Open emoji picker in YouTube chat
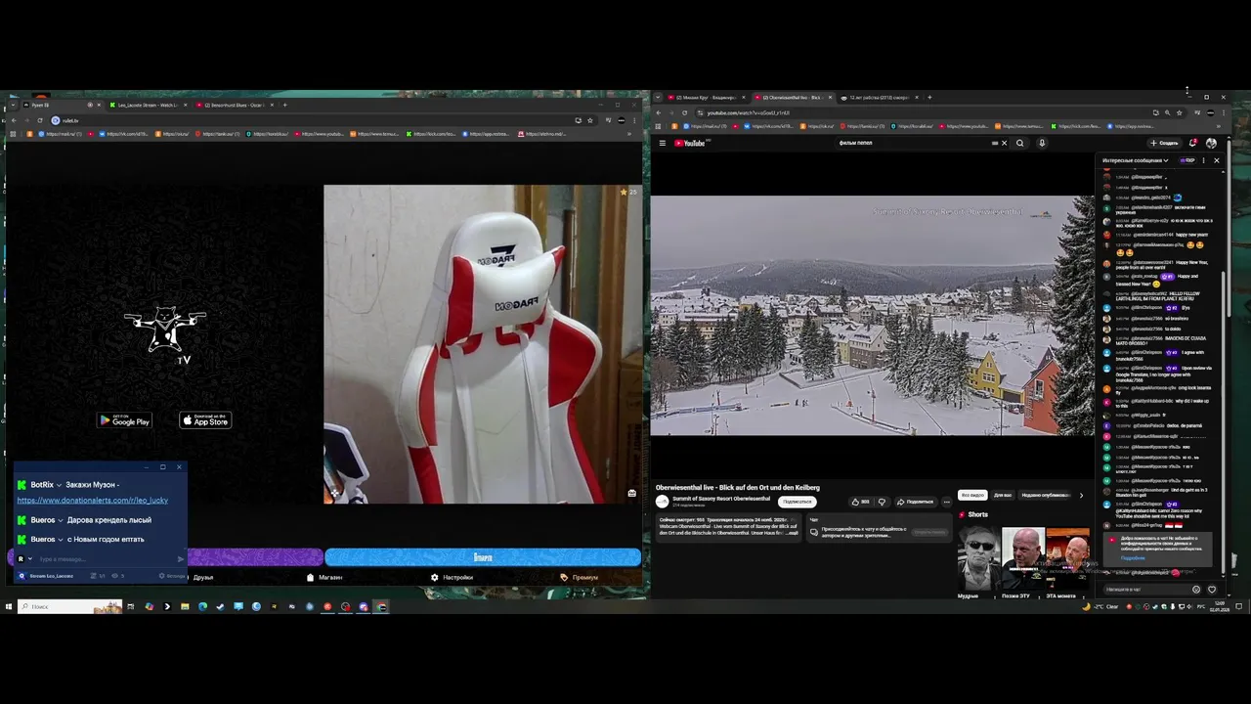The image size is (1251, 704). pyautogui.click(x=1196, y=590)
